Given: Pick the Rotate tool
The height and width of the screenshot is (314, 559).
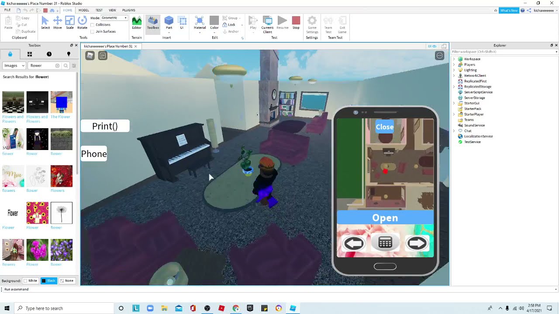Looking at the screenshot, I should (x=82, y=23).
